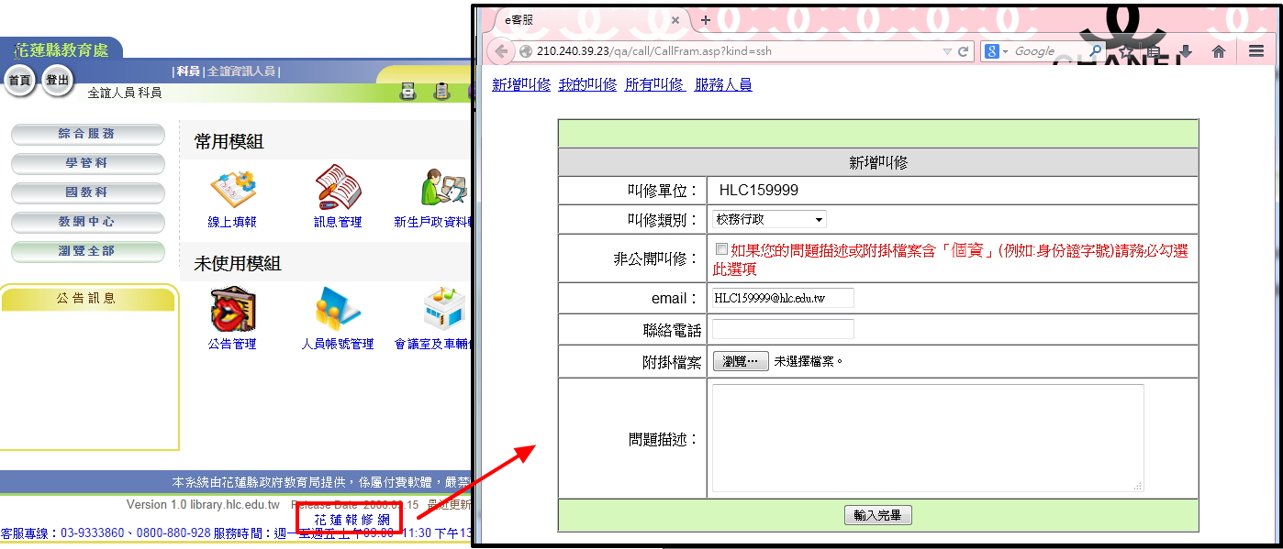Click the 公告管理 lips icon
1283x549 pixels.
click(232, 310)
